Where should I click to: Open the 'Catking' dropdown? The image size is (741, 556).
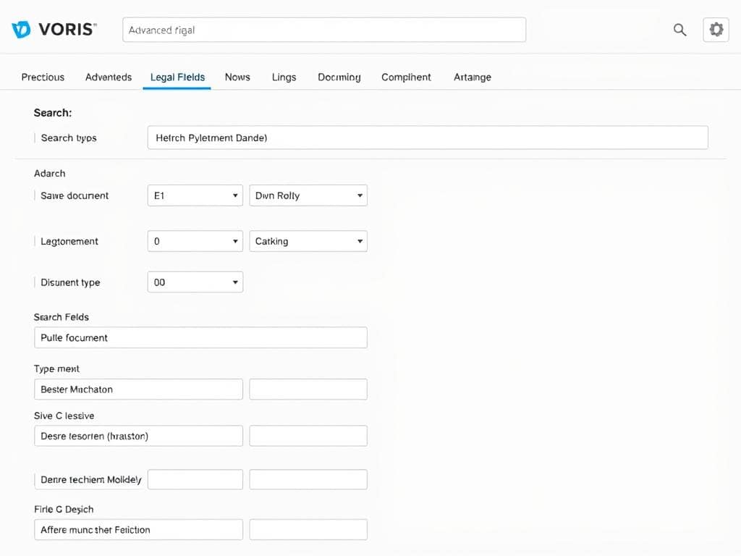tap(308, 241)
